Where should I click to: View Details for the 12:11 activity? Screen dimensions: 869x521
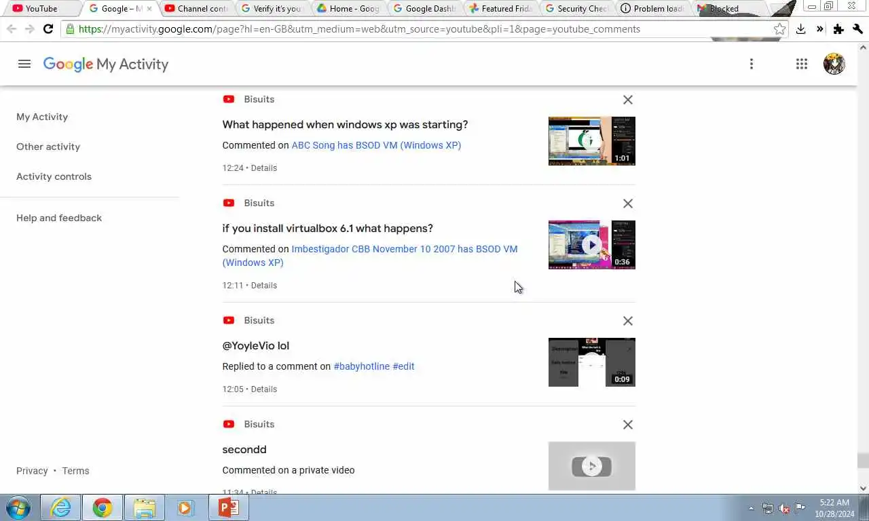[x=264, y=285]
